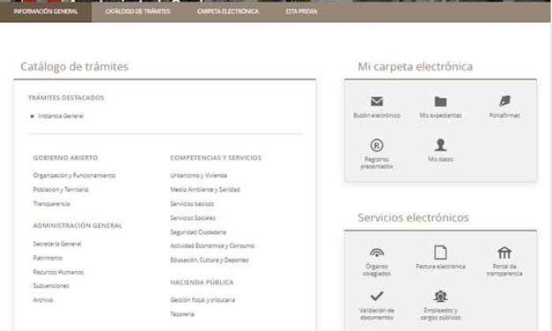Viewport: 552px width, 331px height.
Task: Open Recursos Humanos link
Action: click(58, 272)
